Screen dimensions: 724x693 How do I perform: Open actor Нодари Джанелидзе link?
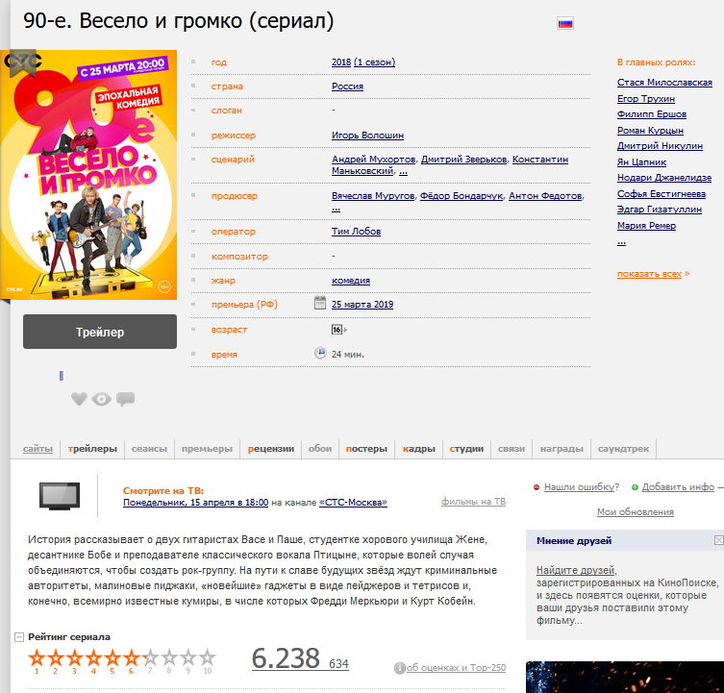click(664, 178)
